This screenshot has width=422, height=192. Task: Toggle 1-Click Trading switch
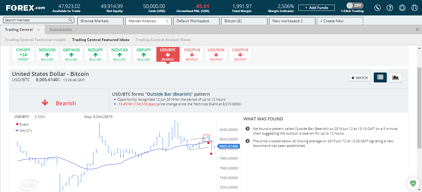point(355,6)
